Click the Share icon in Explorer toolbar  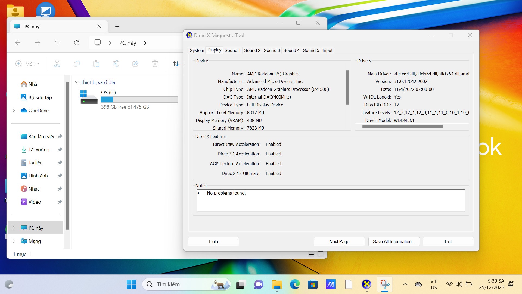pos(135,64)
